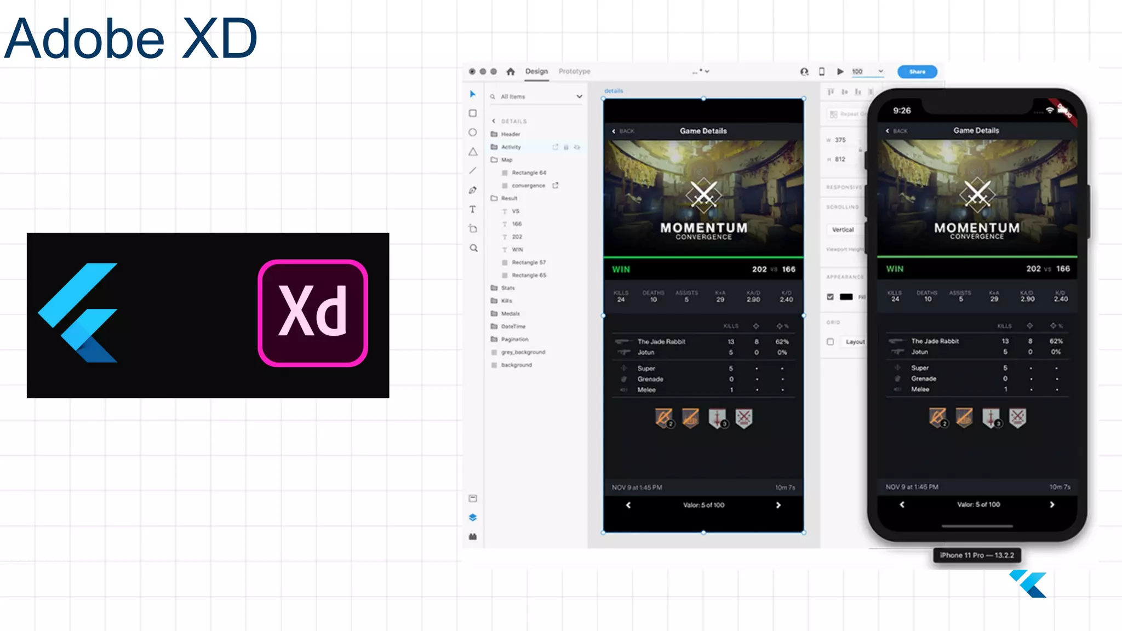Image resolution: width=1122 pixels, height=631 pixels.
Task: Enable the Fill checkbox
Action: coord(831,297)
